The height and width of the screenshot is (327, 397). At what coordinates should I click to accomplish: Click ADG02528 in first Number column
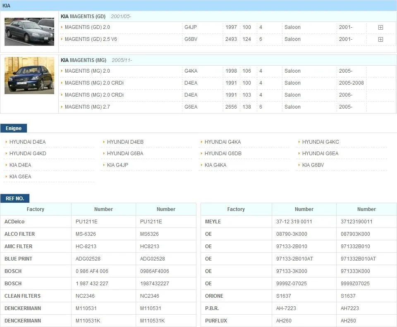point(88,259)
